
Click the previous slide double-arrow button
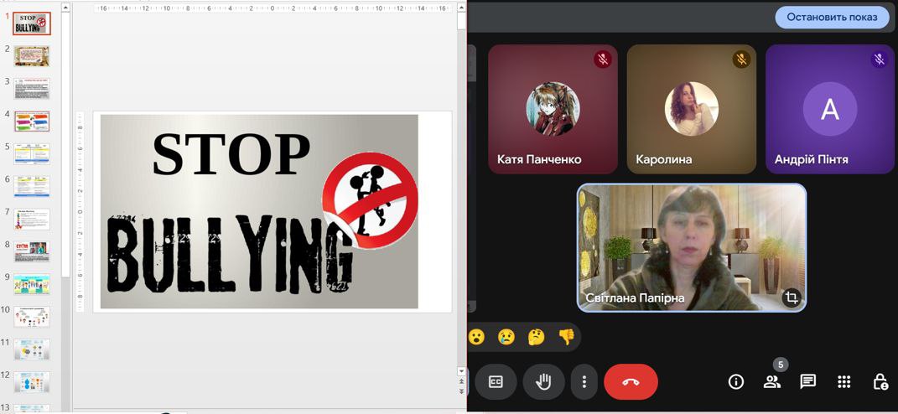pos(461,381)
